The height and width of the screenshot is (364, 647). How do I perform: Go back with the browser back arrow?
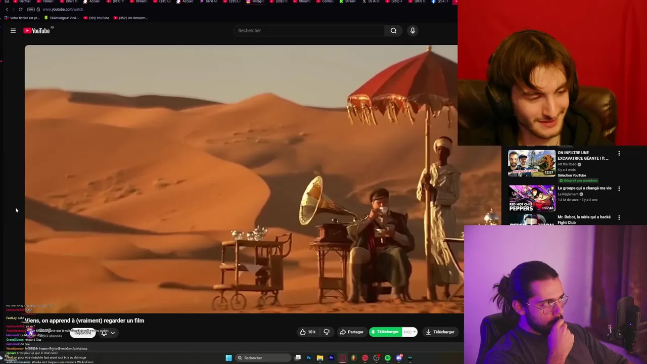click(7, 10)
